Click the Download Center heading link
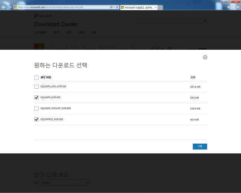The height and width of the screenshot is (193, 241). [x=56, y=24]
